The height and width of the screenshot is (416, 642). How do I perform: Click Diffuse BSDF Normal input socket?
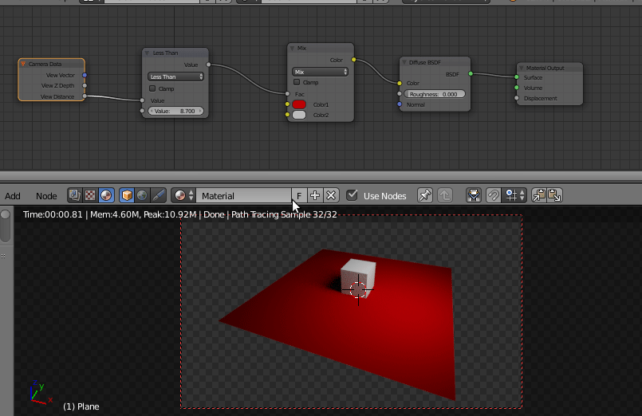400,104
